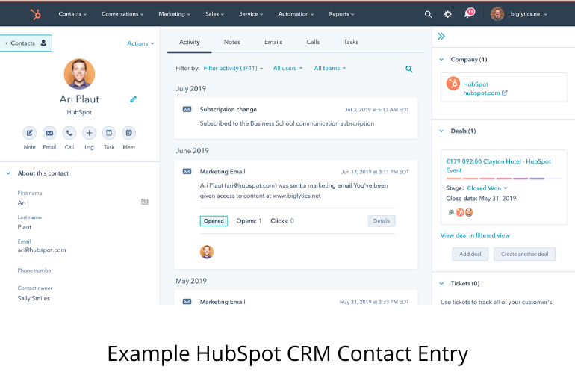
Task: Open View deal in filtered view link
Action: tap(475, 235)
